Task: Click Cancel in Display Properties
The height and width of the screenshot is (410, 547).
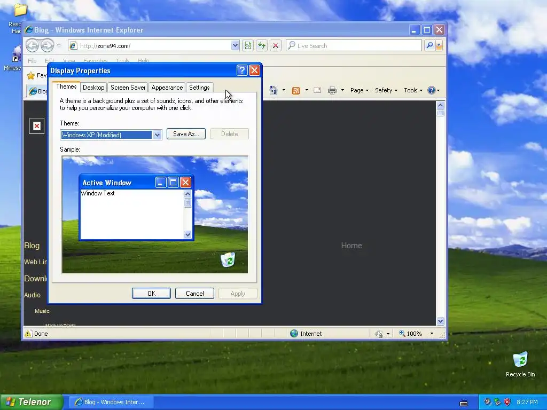Action: coord(194,294)
